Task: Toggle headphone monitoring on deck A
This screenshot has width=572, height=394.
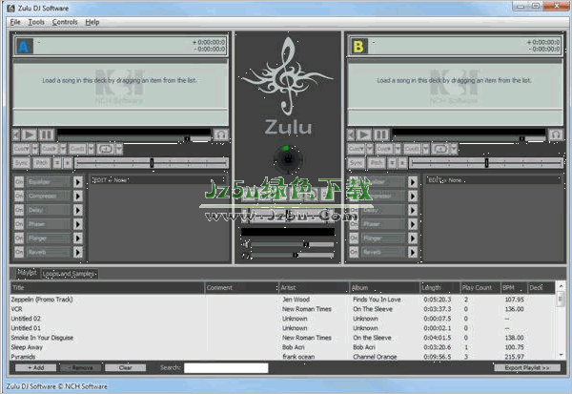Action: point(221,135)
